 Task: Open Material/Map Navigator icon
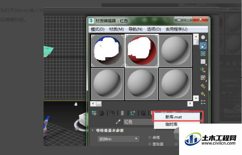203,102
